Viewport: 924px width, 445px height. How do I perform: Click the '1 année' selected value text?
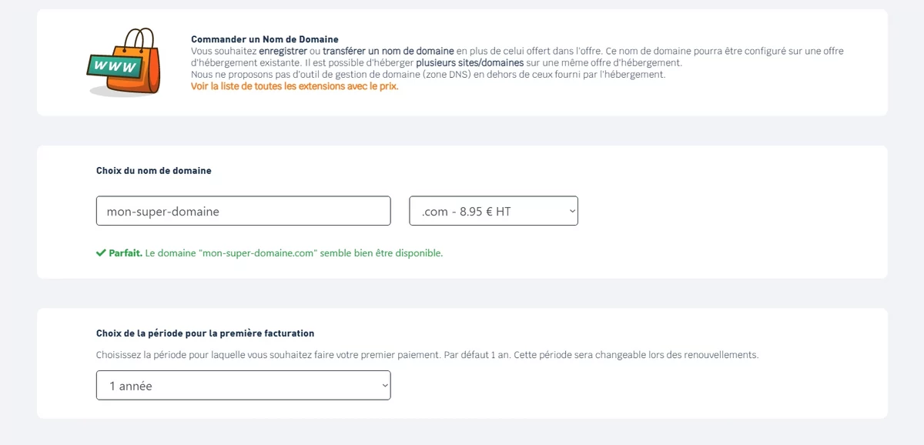pos(131,386)
